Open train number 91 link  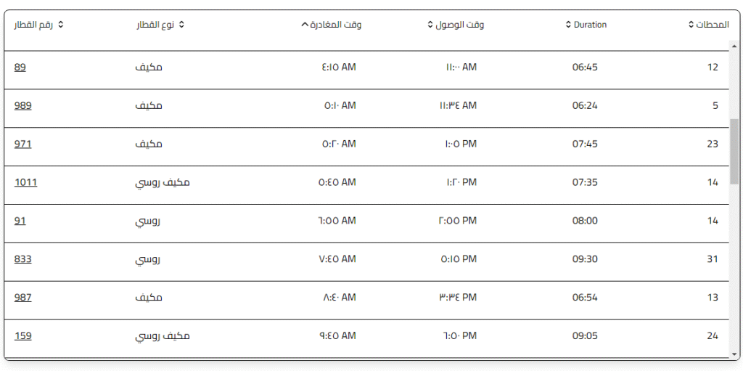[x=20, y=221]
